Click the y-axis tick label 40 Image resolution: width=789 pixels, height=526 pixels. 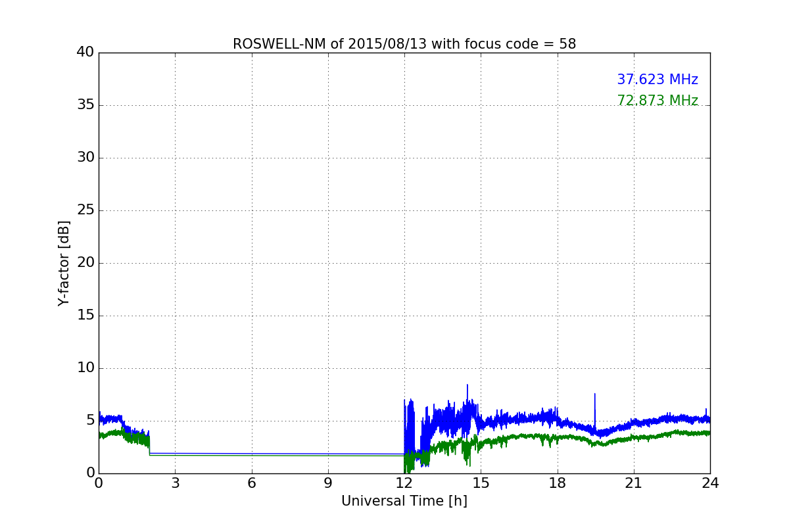(85, 53)
